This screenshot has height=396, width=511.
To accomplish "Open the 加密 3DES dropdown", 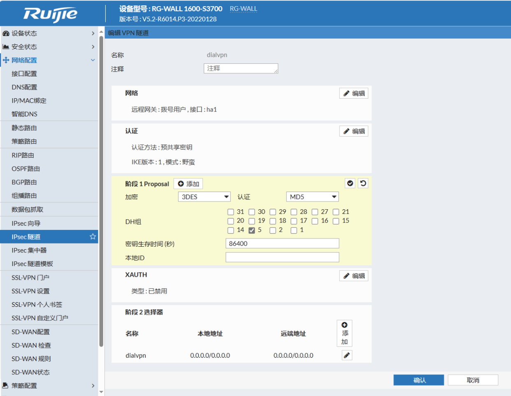I will click(204, 197).
